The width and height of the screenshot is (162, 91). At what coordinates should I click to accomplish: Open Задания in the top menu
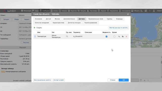pos(102,11)
